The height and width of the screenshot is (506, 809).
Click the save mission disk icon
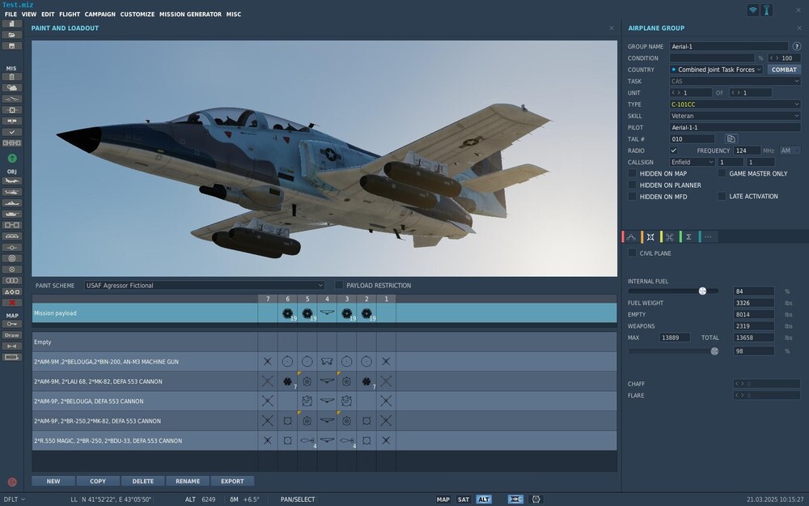click(12, 45)
